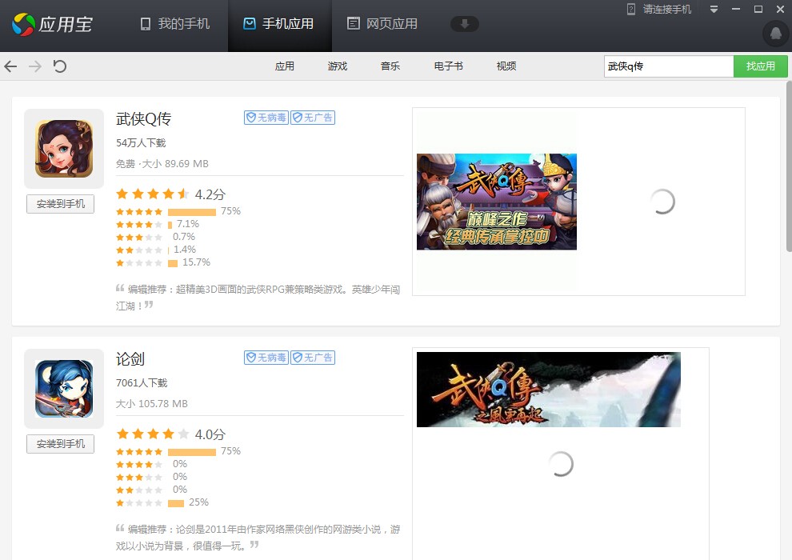Select the 游戏 category
The width and height of the screenshot is (792, 560).
(338, 66)
